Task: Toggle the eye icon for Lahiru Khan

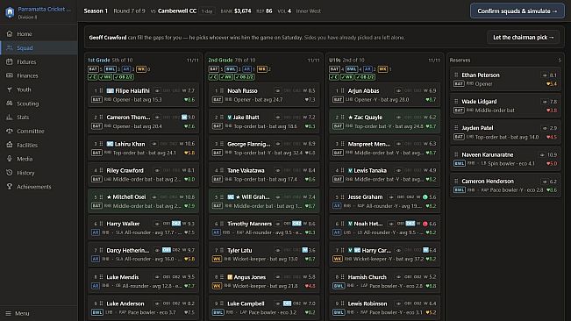Action: pyautogui.click(x=154, y=144)
